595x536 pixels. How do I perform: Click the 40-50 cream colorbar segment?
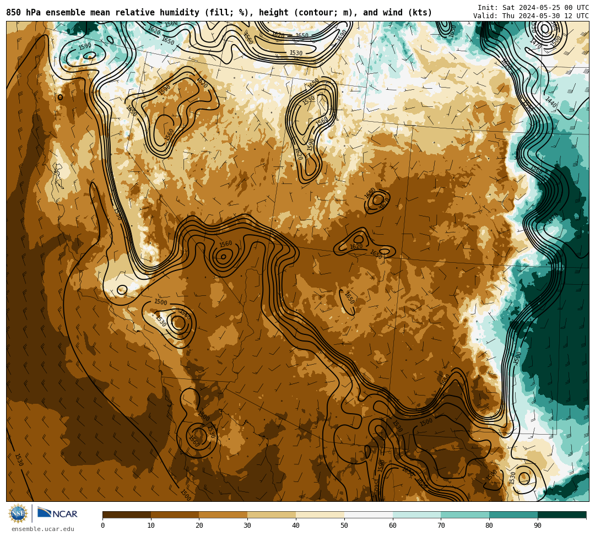pos(320,515)
